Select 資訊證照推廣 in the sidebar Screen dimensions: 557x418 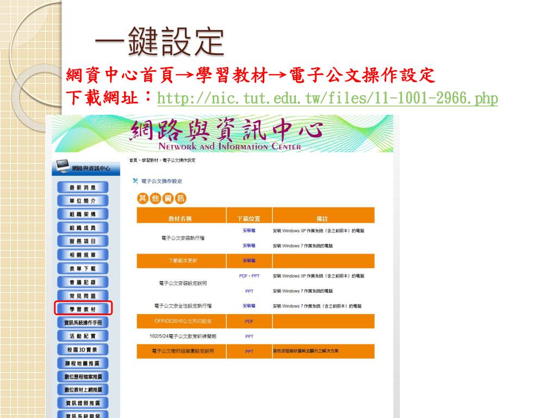(83, 403)
